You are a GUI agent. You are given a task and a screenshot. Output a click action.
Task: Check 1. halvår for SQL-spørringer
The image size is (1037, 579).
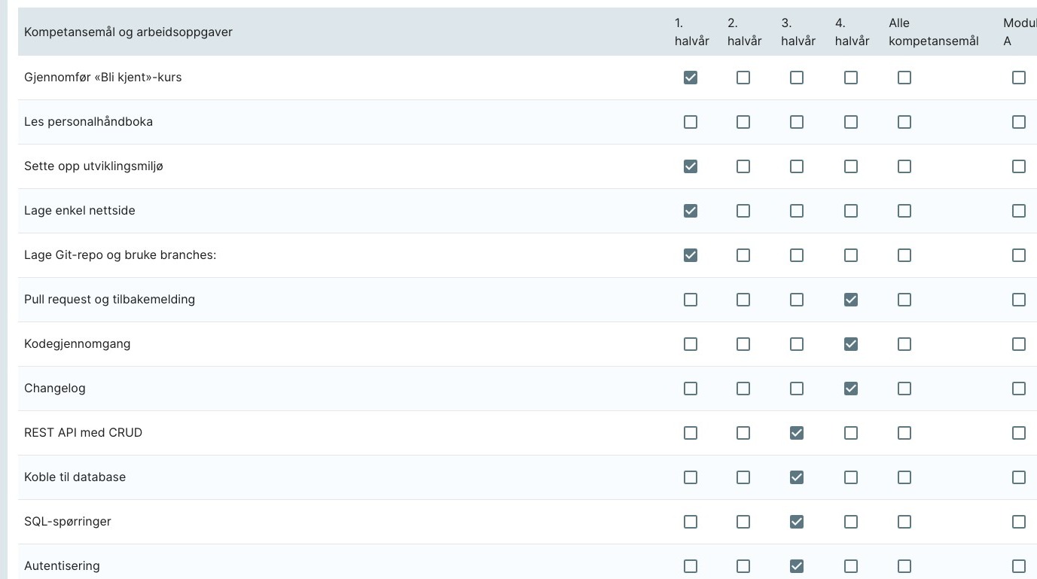(690, 522)
